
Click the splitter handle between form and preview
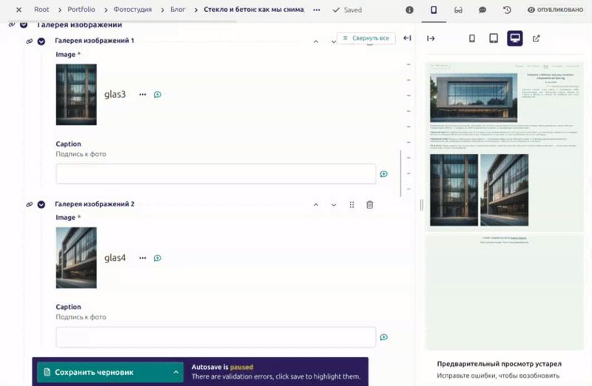tap(421, 205)
